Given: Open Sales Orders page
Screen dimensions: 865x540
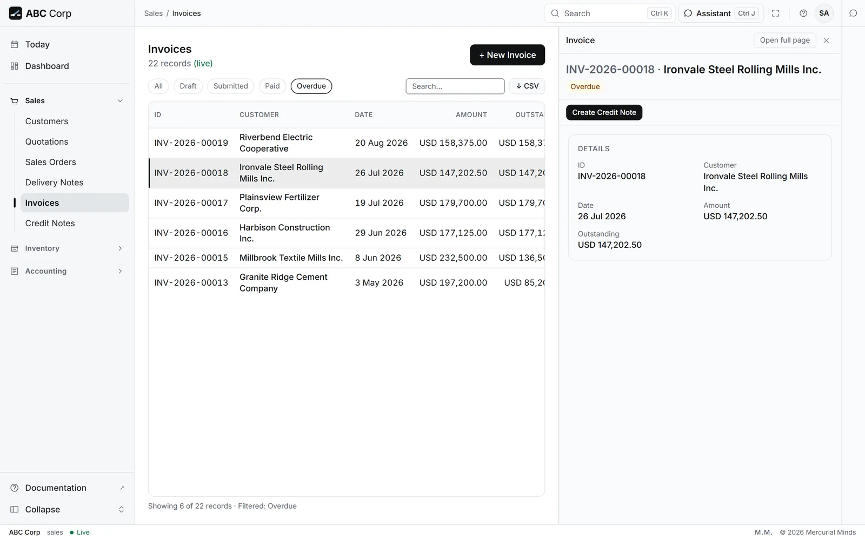Looking at the screenshot, I should [75, 163].
